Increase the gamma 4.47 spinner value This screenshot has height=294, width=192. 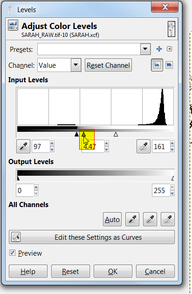click(107, 143)
